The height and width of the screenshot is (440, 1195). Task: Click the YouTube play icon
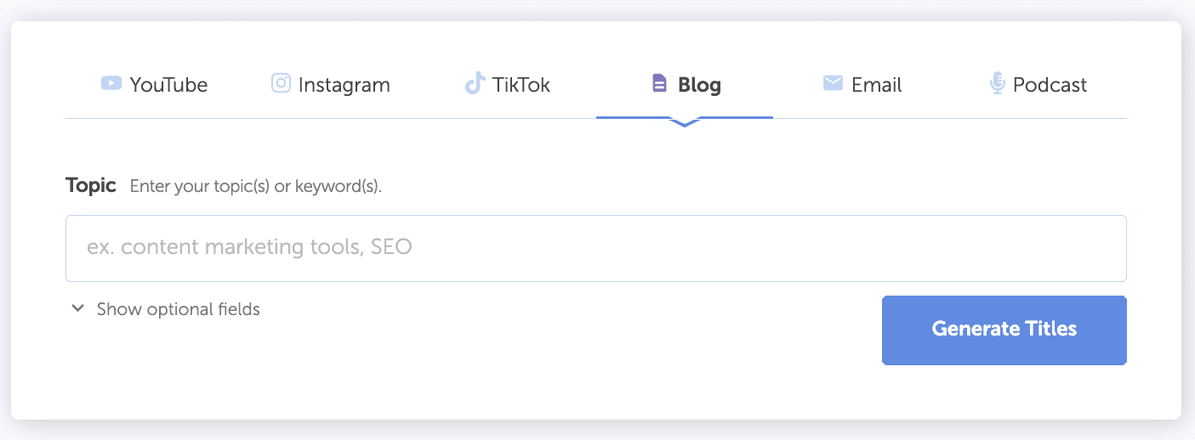(x=111, y=83)
